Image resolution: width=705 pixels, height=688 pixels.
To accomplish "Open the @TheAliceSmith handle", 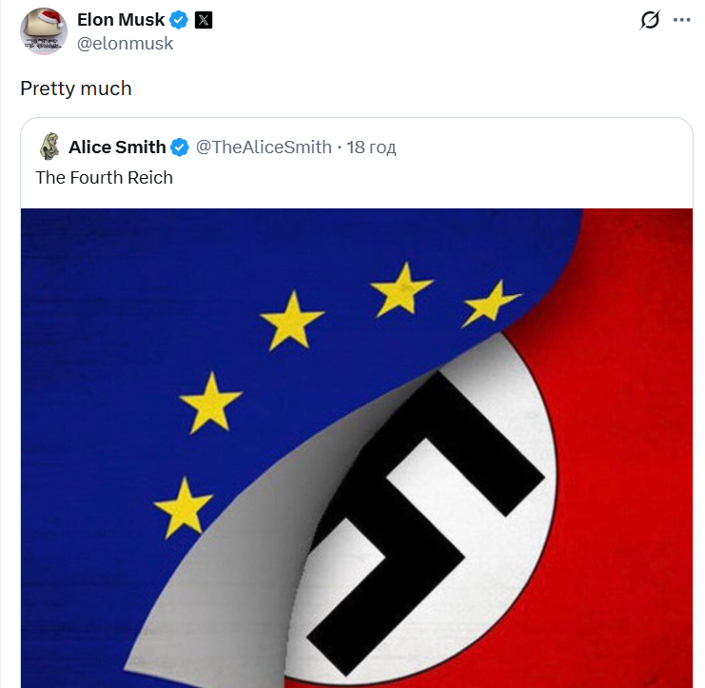I will tap(264, 147).
